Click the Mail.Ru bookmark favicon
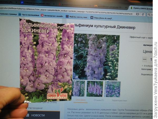 (67, 16)
